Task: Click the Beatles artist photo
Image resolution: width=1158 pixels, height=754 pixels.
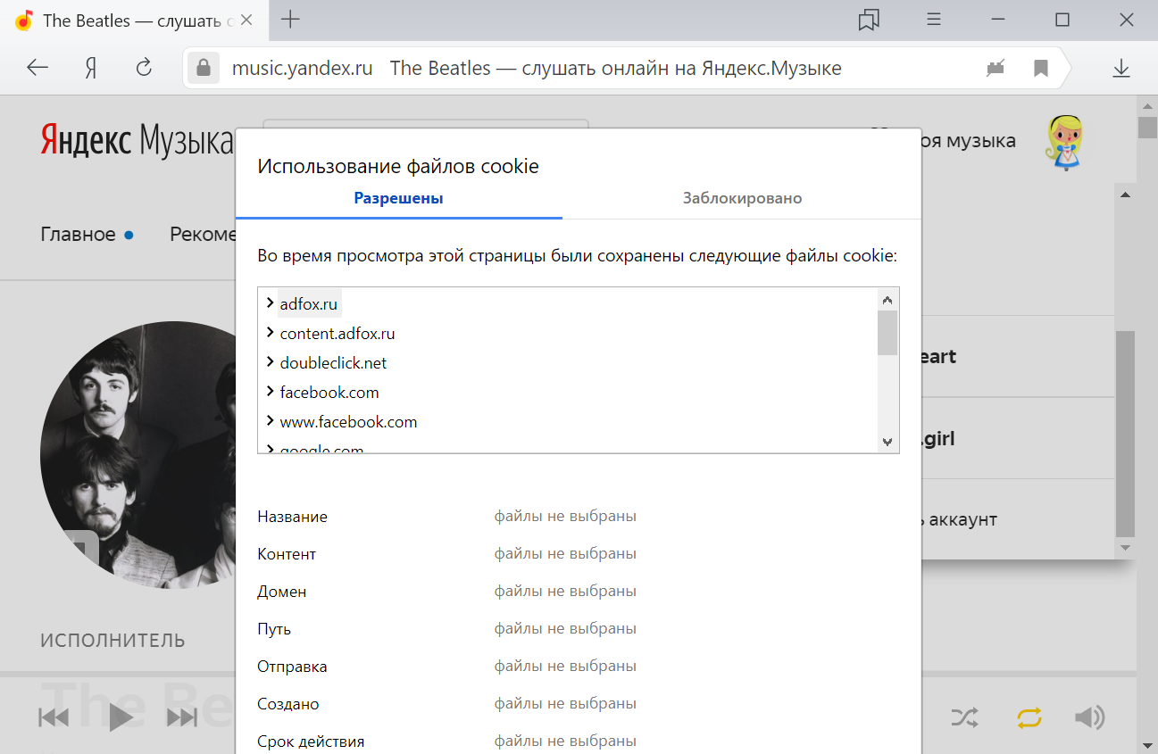Action: [138, 454]
